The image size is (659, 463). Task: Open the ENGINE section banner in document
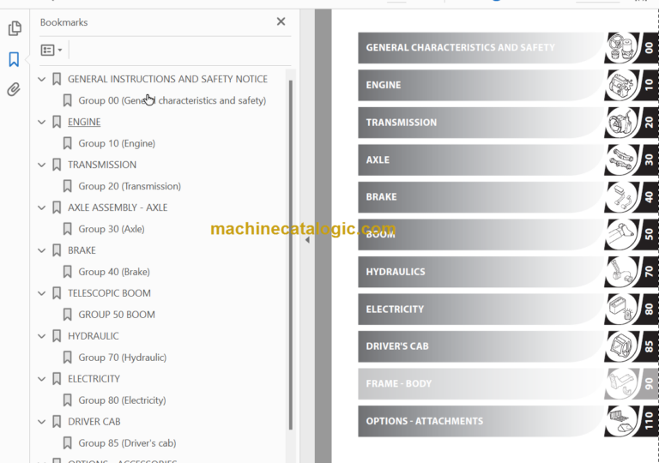pos(481,85)
